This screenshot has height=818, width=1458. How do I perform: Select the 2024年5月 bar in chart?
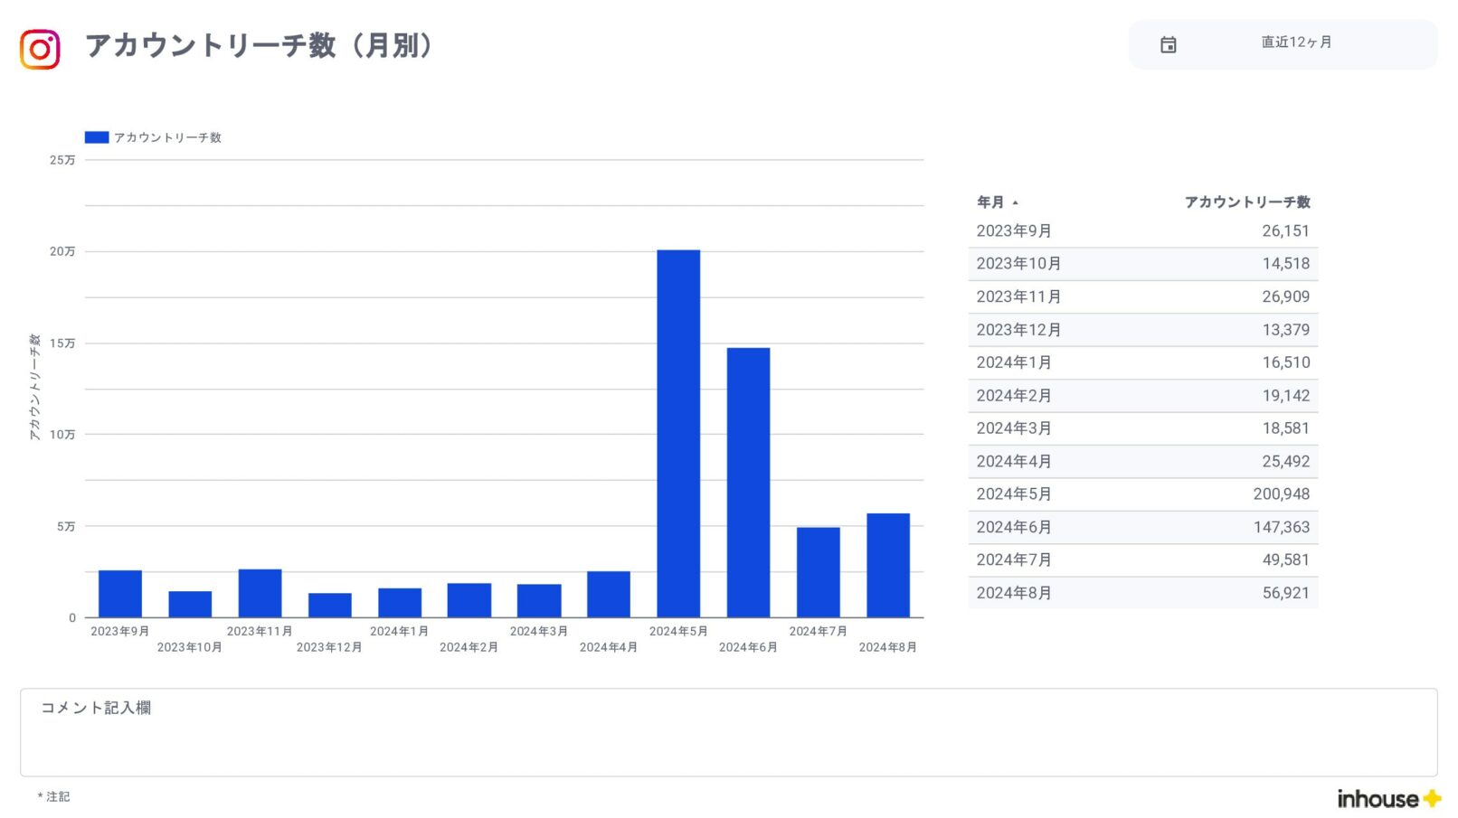point(678,434)
